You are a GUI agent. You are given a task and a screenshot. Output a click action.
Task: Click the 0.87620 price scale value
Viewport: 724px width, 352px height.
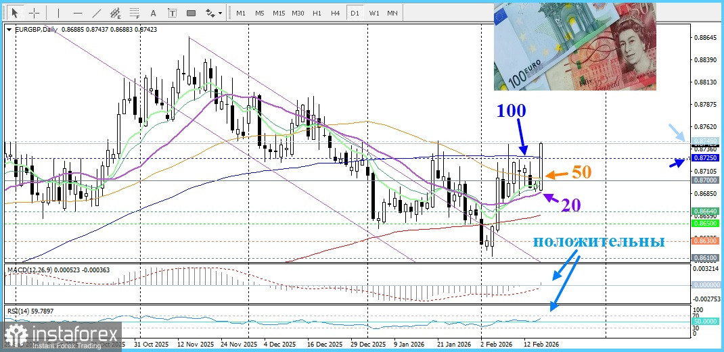(x=704, y=127)
